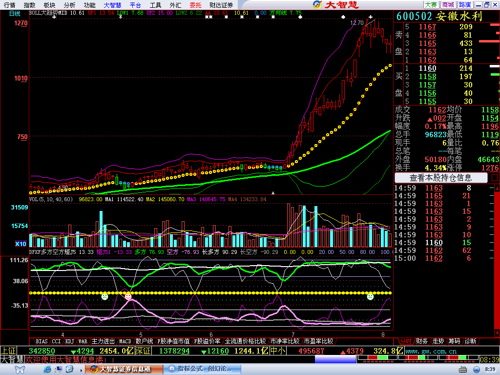Click sell level 5 price 1167

(x=427, y=27)
